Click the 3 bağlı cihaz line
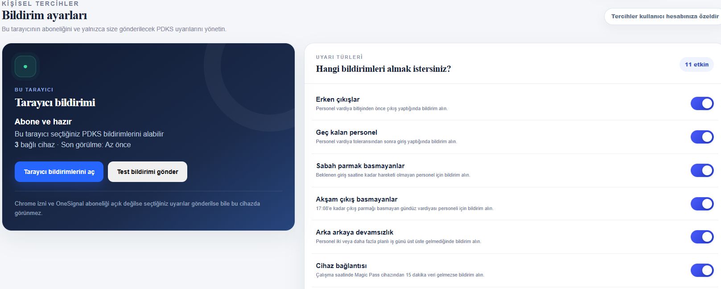Viewport: 721px width, 289px height. pyautogui.click(x=73, y=145)
